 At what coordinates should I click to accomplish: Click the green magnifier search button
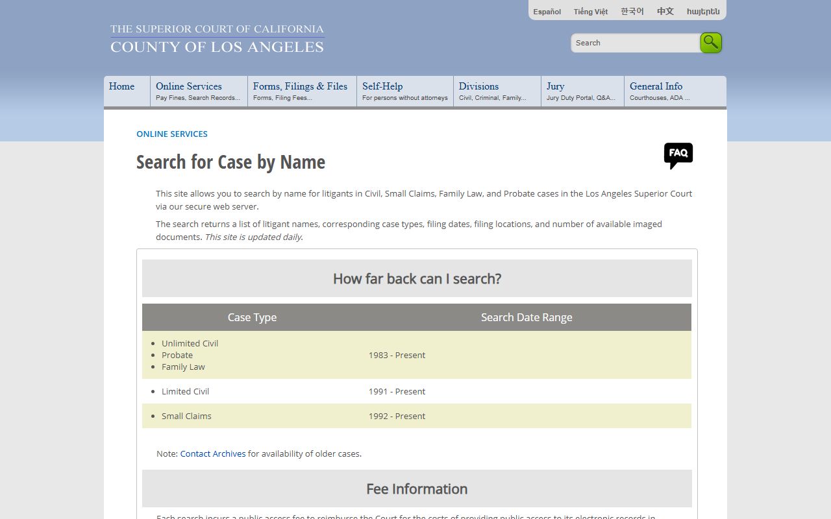(711, 43)
